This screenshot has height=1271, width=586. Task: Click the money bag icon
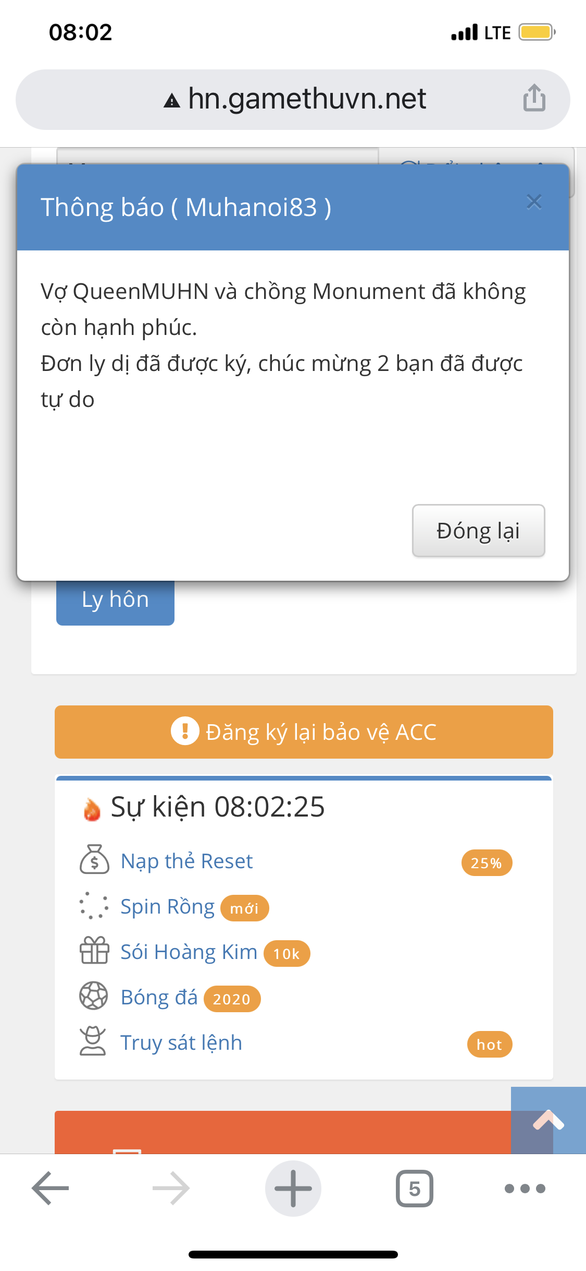94,860
